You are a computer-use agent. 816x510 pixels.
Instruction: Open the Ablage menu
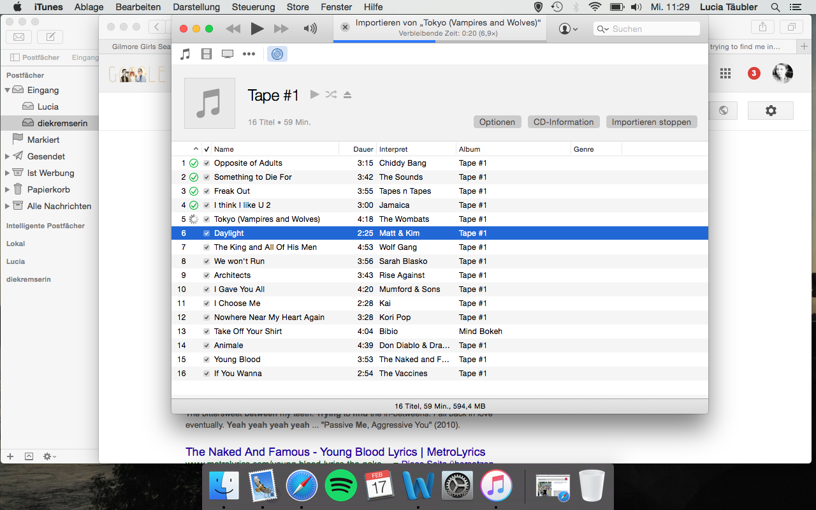pos(89,7)
